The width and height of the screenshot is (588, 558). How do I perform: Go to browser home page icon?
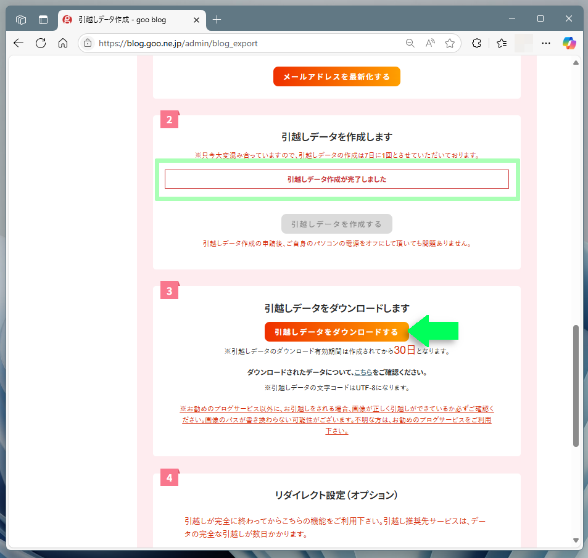coord(62,43)
